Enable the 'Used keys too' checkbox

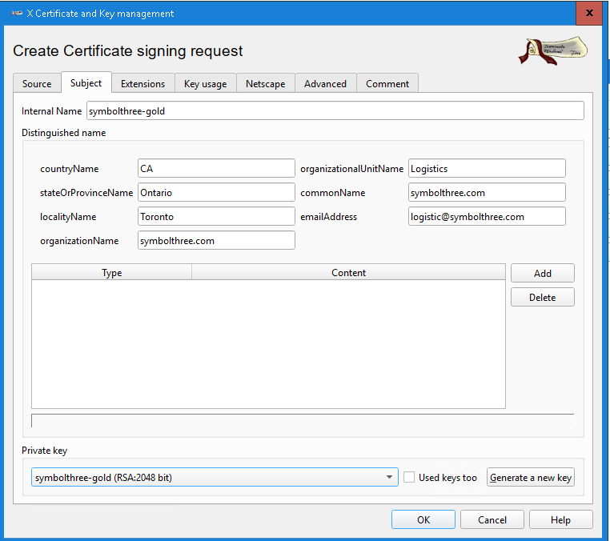(x=409, y=478)
